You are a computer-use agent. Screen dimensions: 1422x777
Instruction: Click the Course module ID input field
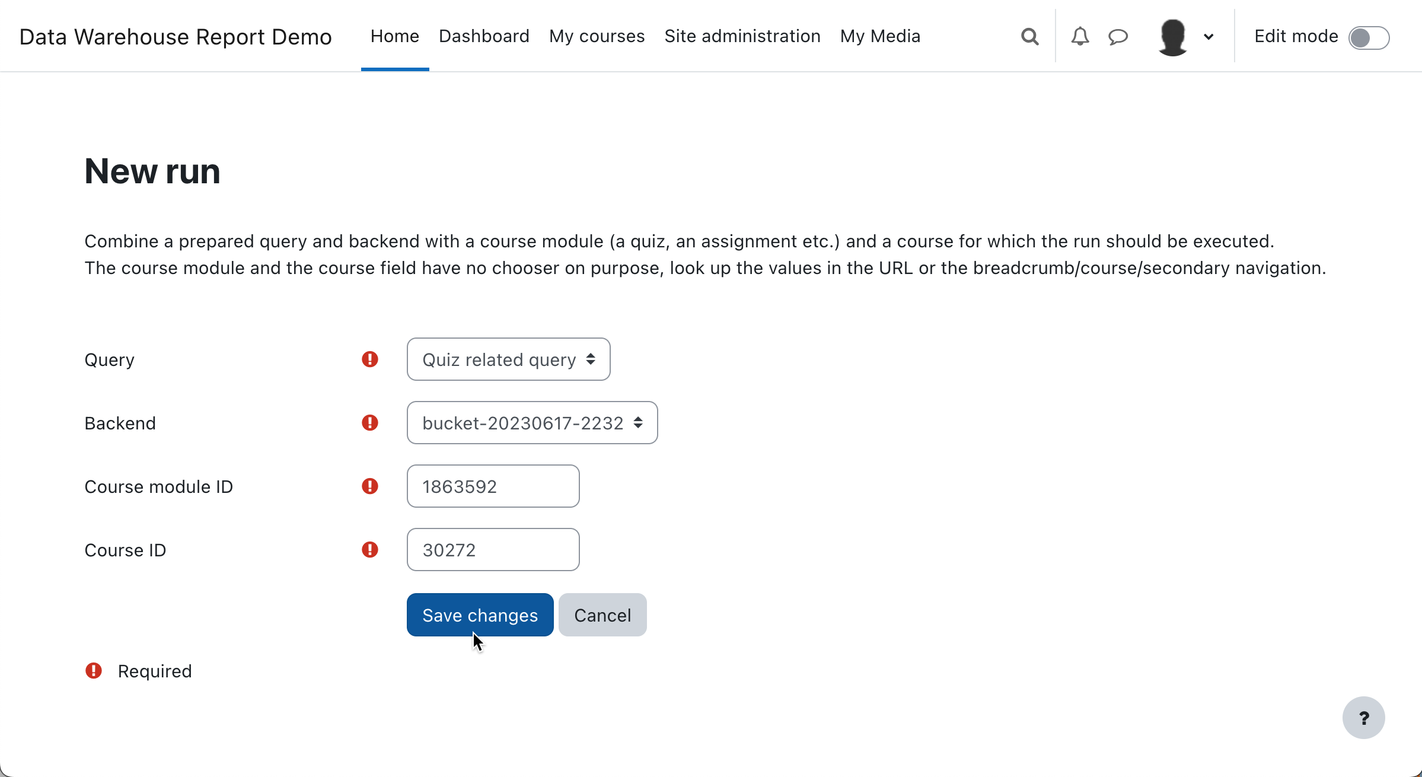pos(493,486)
